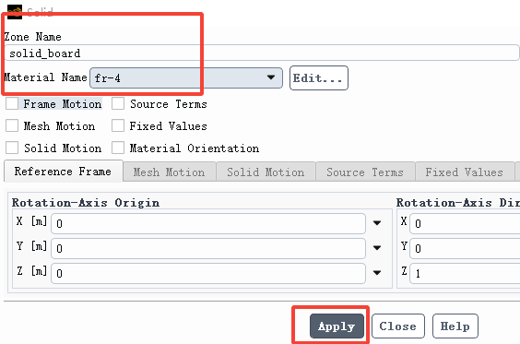Viewport: 520px width, 344px height.
Task: Select the Solid Motion tab
Action: [266, 172]
